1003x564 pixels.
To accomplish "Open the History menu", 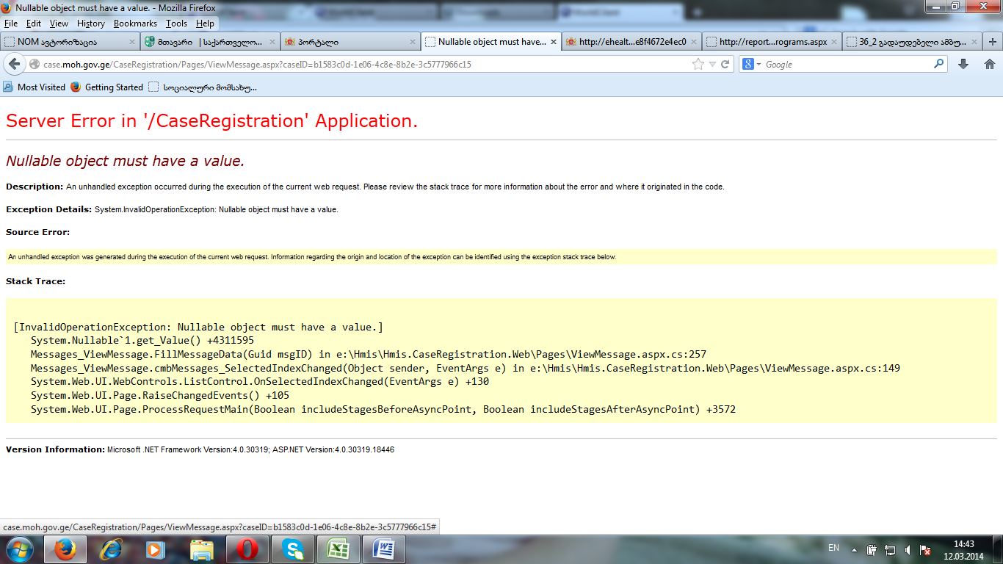I will [91, 23].
